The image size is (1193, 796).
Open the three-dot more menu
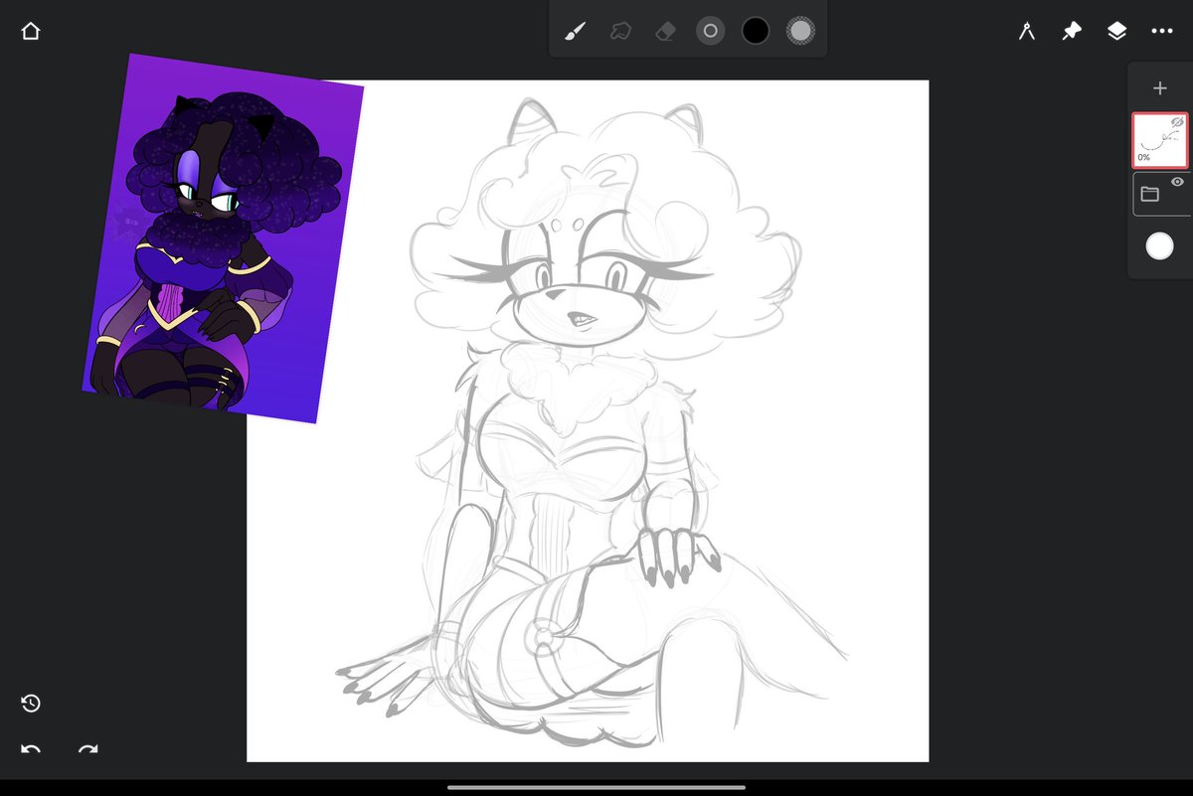(x=1162, y=31)
